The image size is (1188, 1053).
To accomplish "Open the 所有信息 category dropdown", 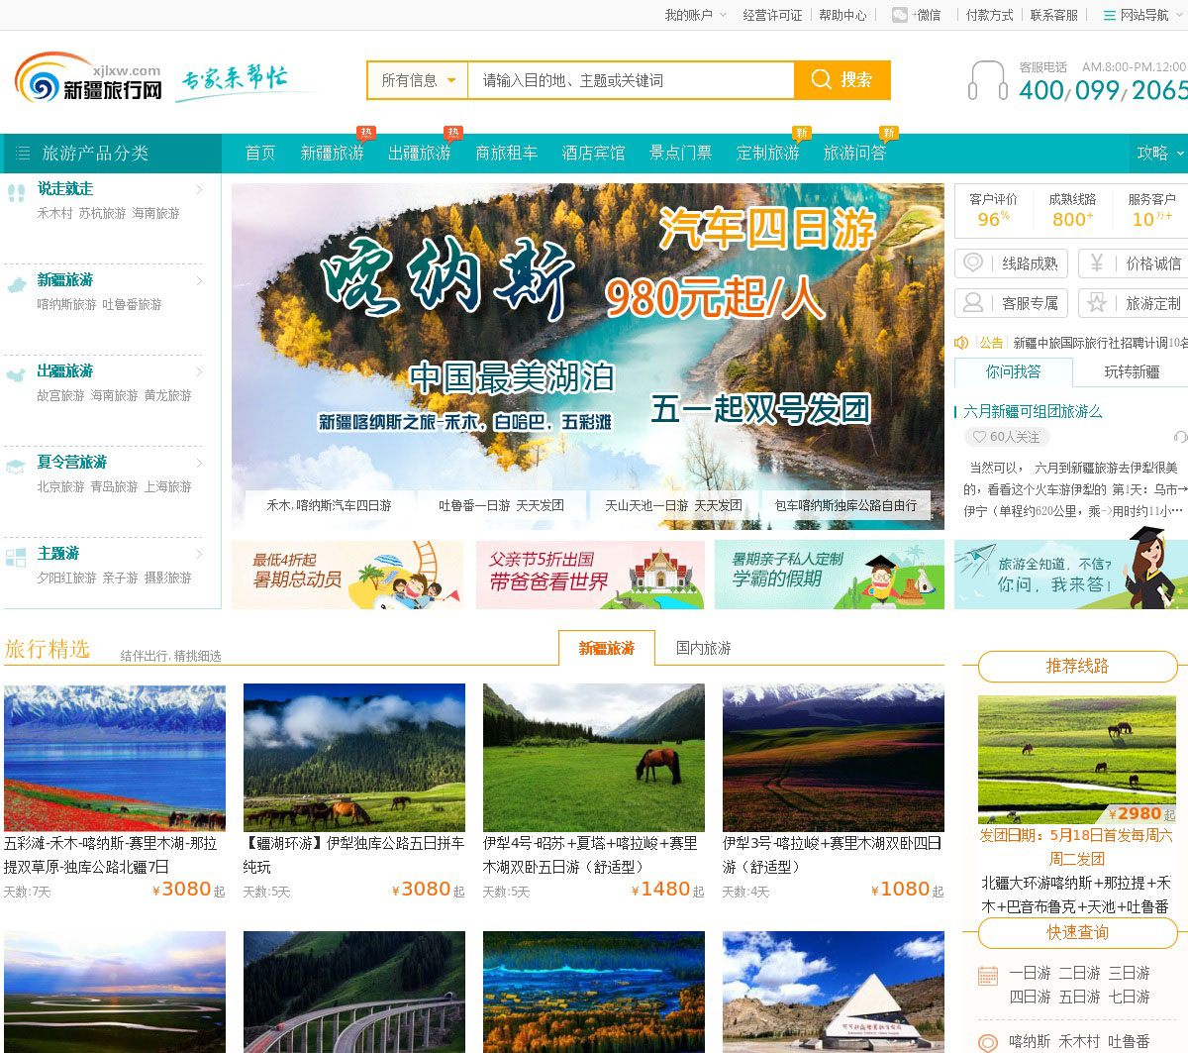I will (x=418, y=80).
